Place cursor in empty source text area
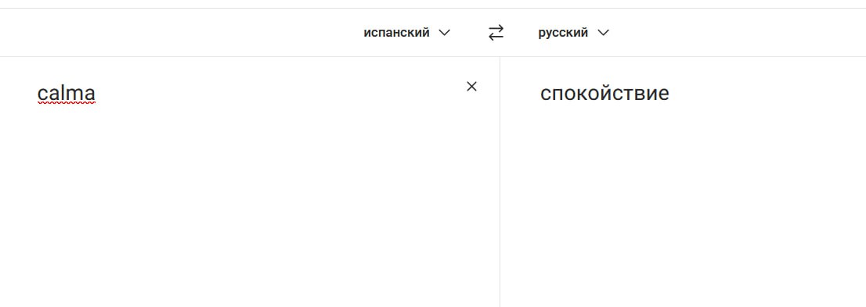 coord(248,209)
